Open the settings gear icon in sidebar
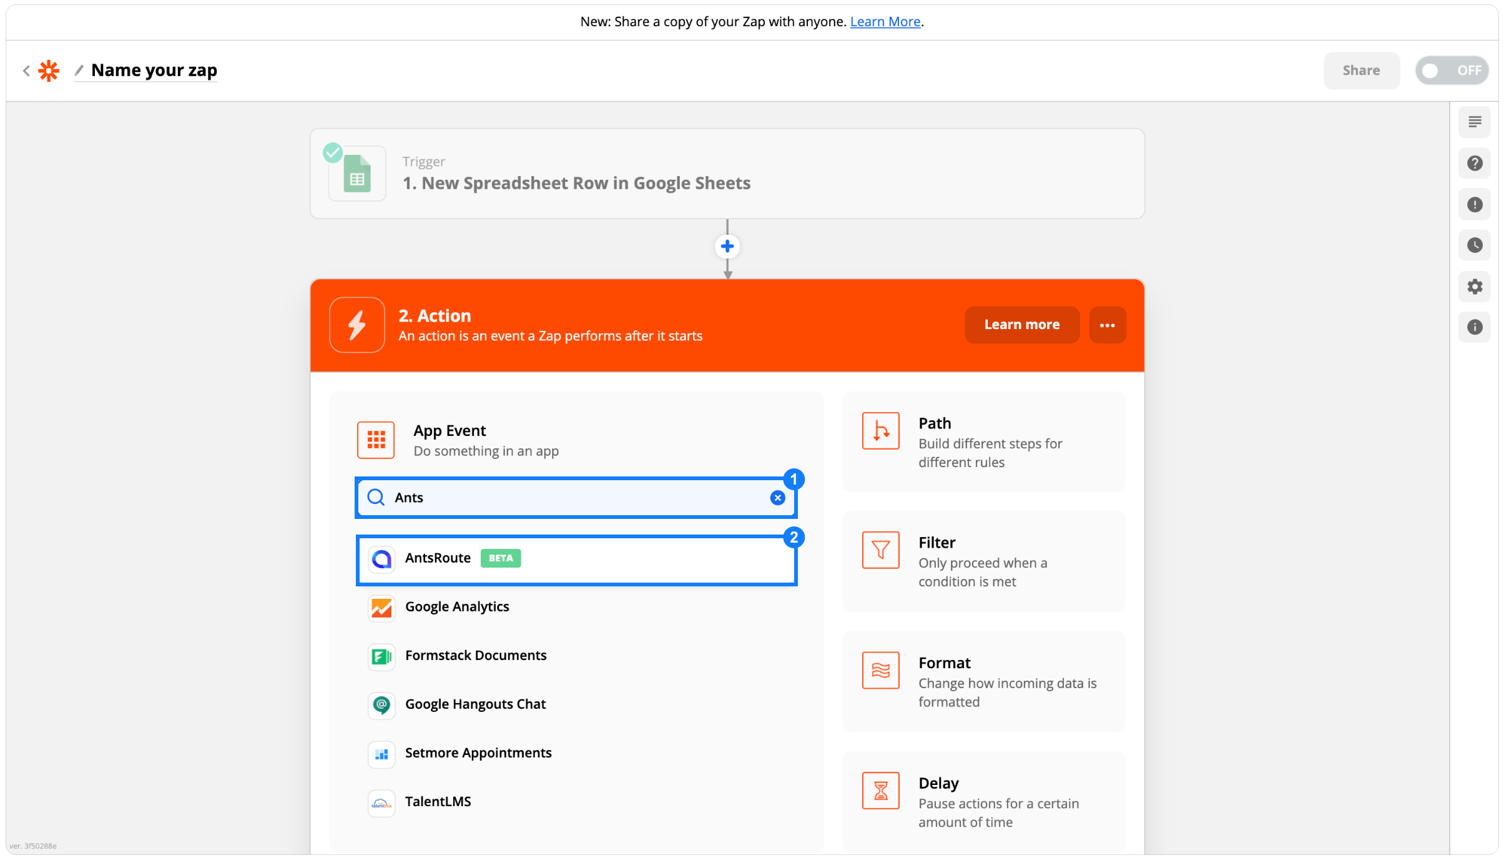The height and width of the screenshot is (858, 1504). (1475, 287)
